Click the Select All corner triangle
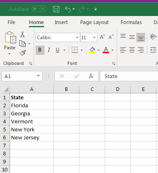The image size is (158, 173). (x=6, y=89)
